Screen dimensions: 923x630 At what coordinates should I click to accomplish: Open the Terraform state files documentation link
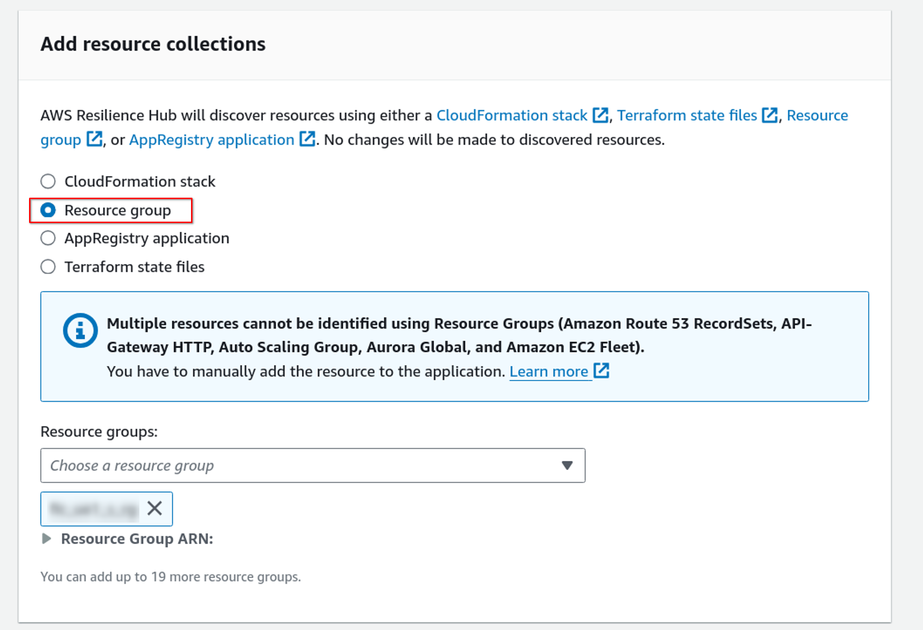click(687, 115)
